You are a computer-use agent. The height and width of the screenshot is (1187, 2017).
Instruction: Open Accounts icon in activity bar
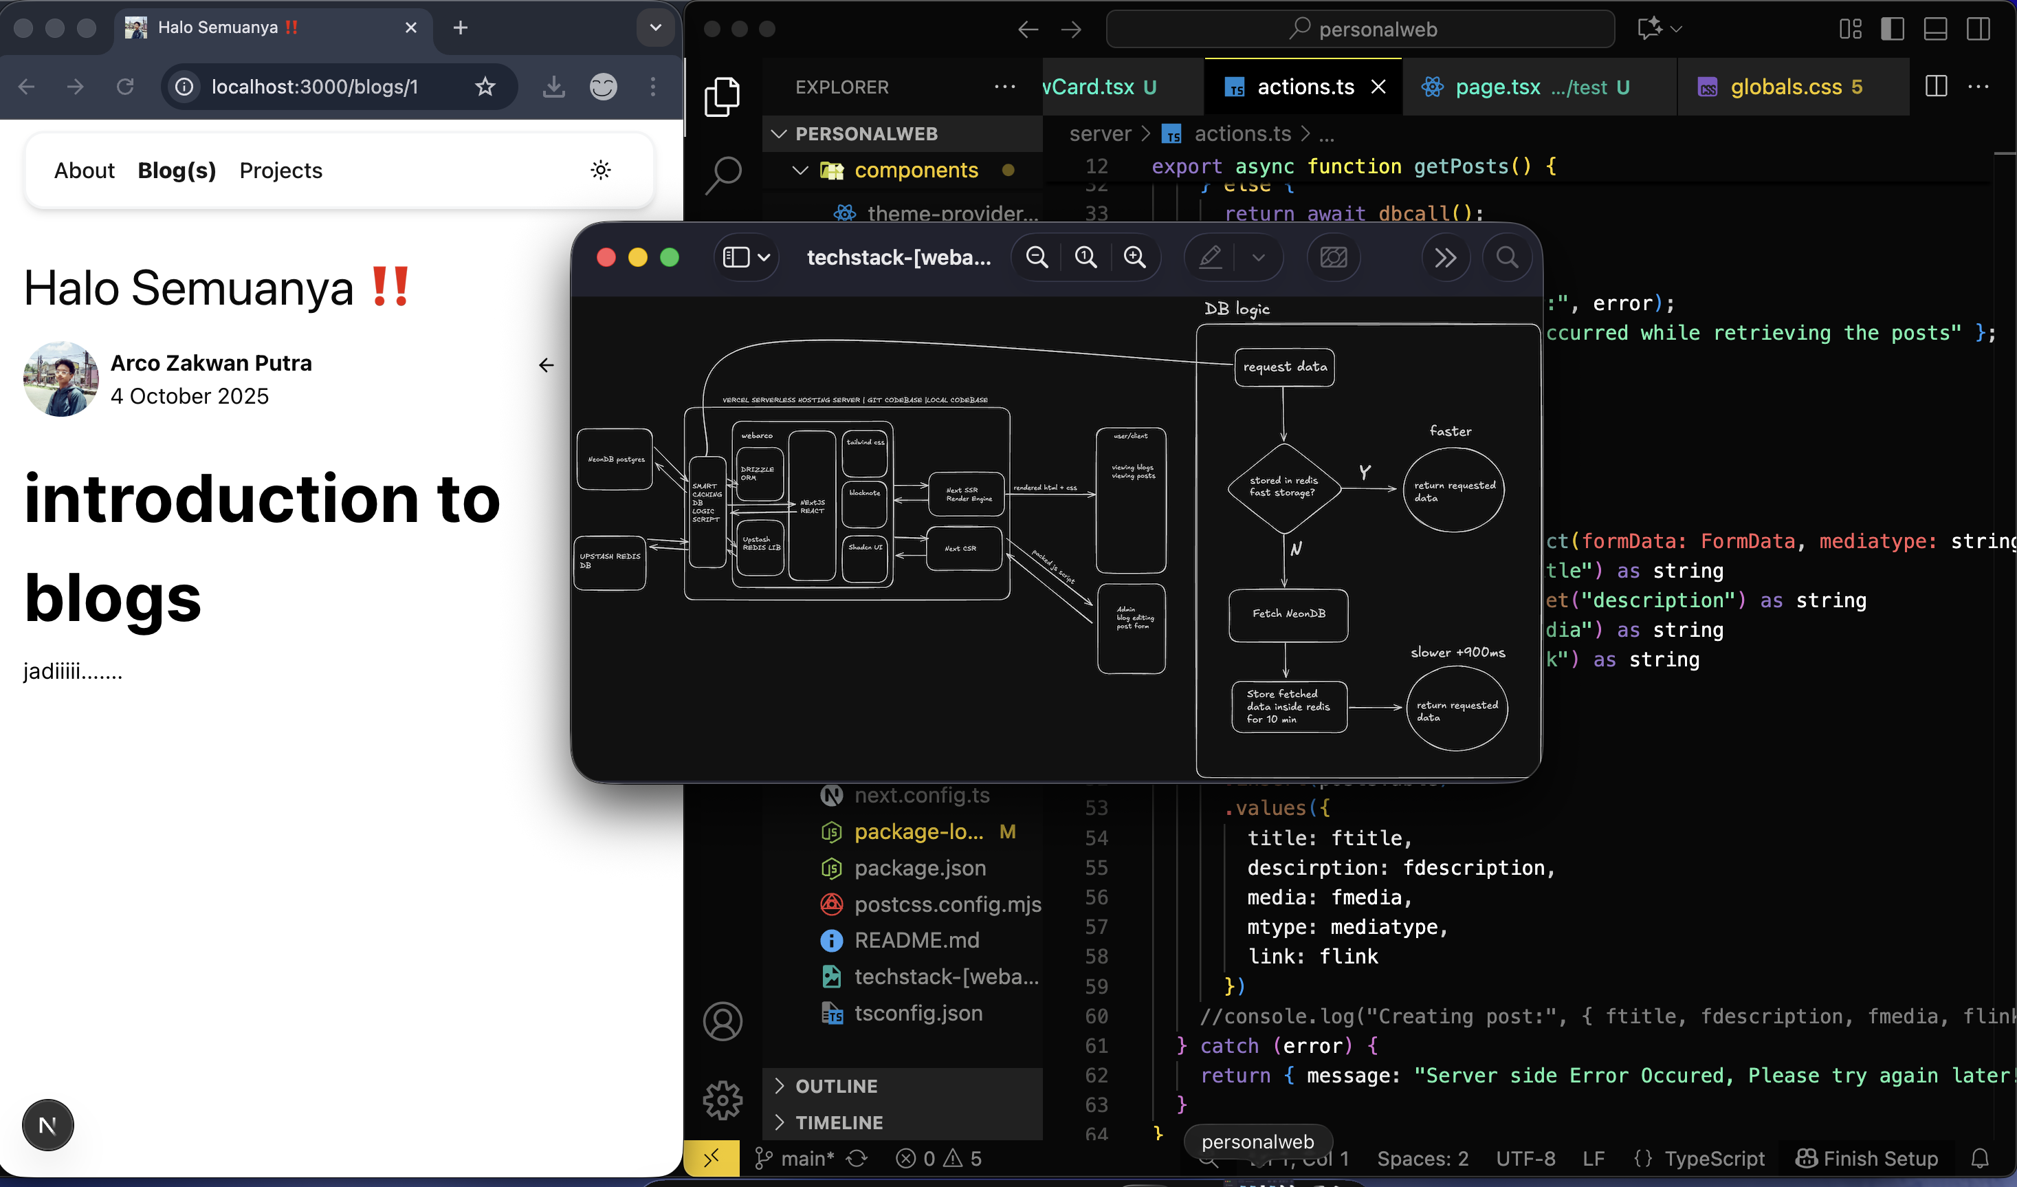pos(722,1021)
